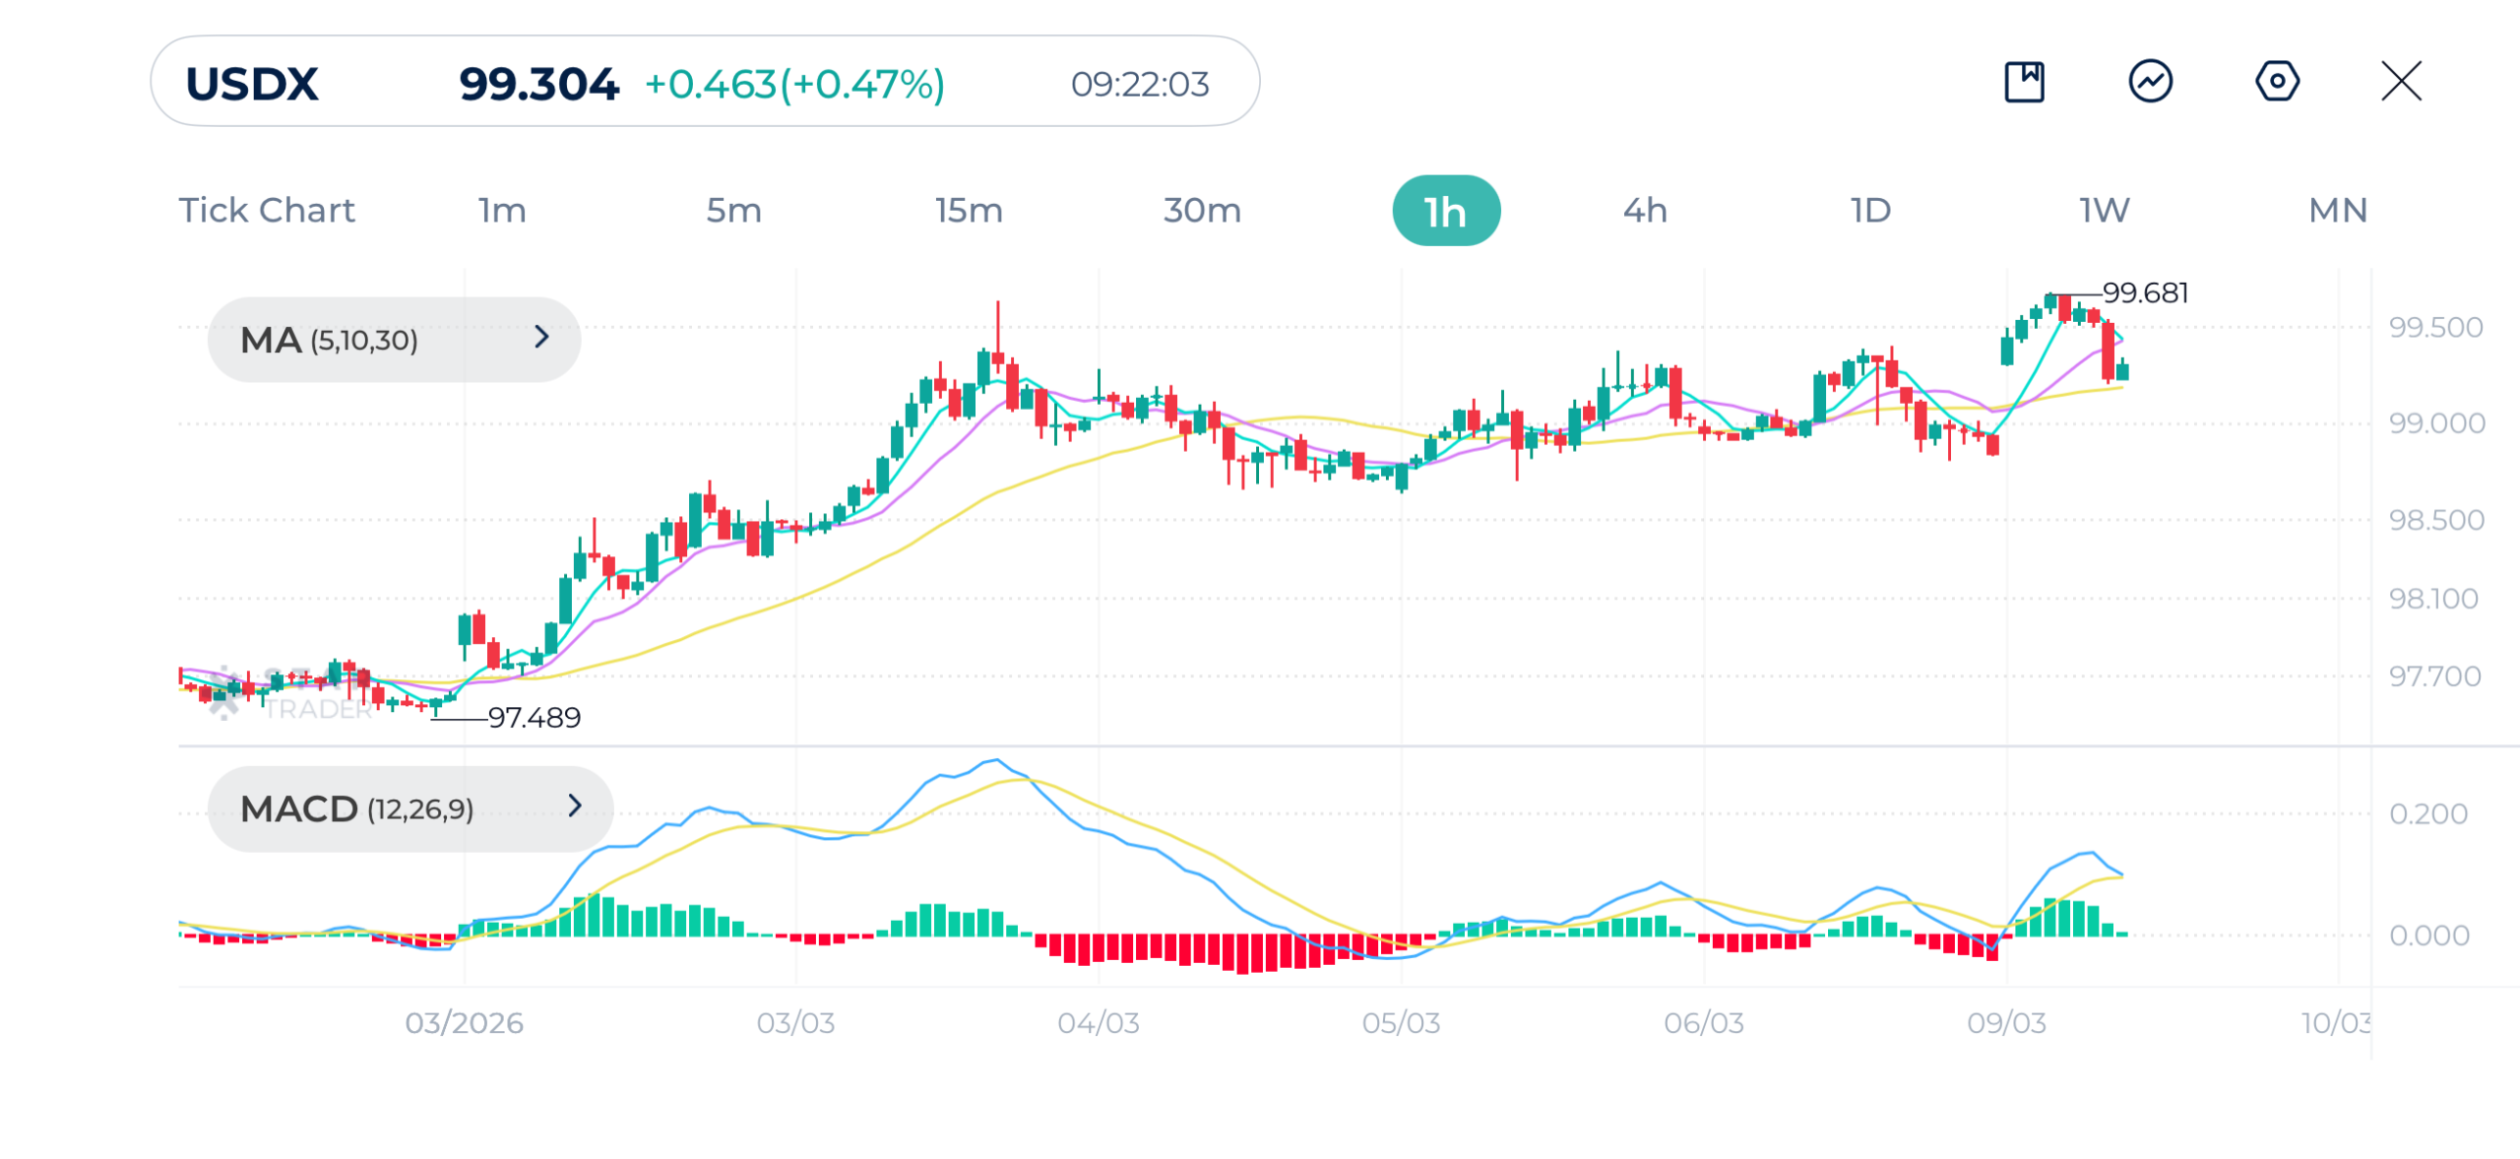Viewport: 2520px width, 1159px height.
Task: Click the 97.489 low price label
Action: pos(535,719)
